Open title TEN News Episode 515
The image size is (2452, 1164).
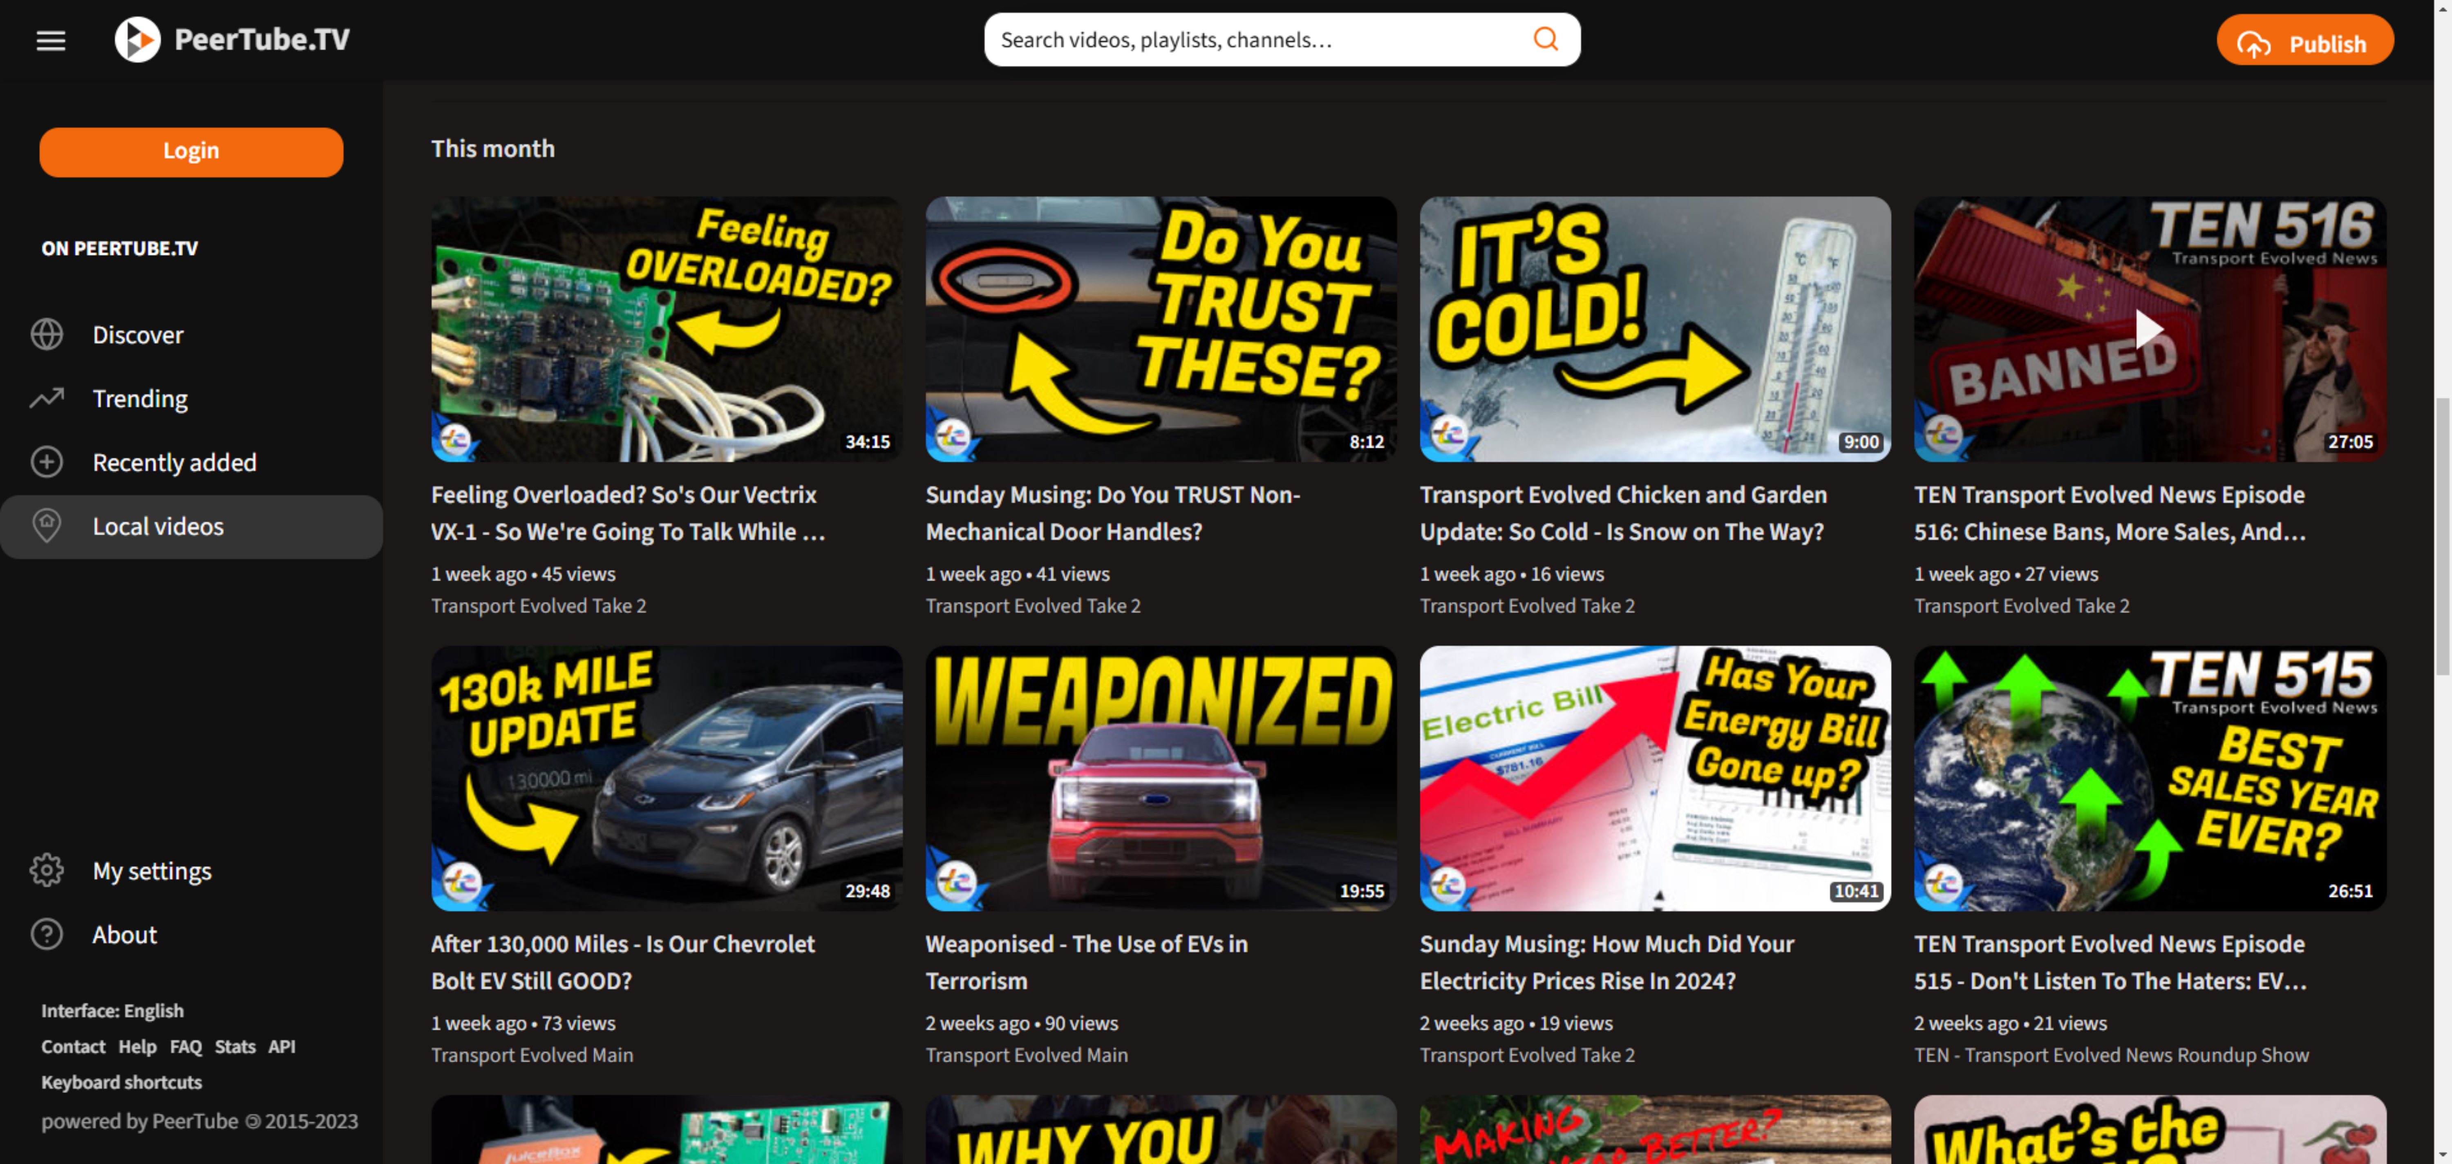click(x=2110, y=961)
